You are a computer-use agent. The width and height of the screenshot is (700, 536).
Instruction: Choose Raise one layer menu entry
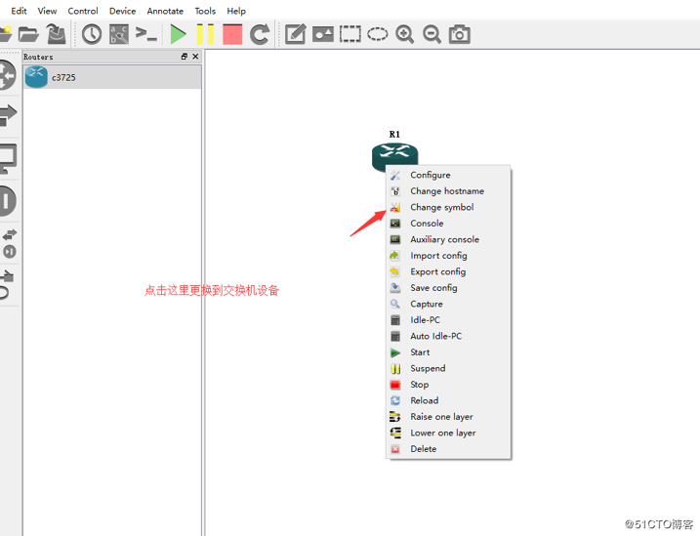(x=448, y=416)
